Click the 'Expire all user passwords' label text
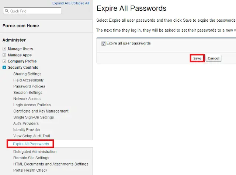The height and width of the screenshot is (175, 236). tap(129, 43)
